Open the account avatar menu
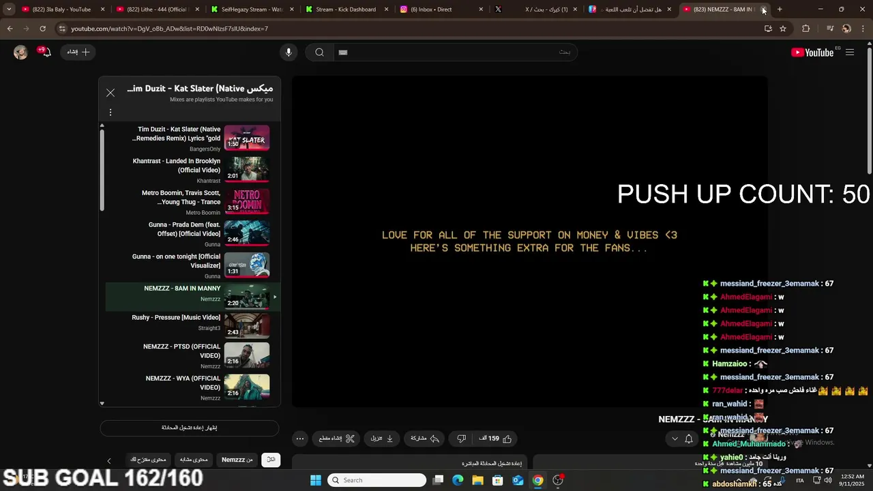The image size is (873, 491). 20,53
